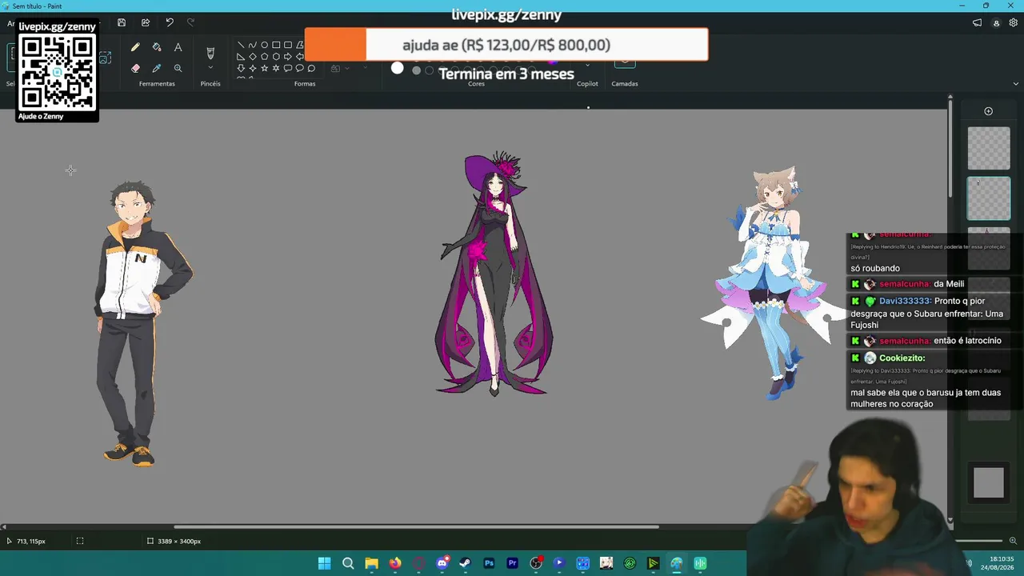
Task: Open File Explorer from taskbar
Action: 371,563
